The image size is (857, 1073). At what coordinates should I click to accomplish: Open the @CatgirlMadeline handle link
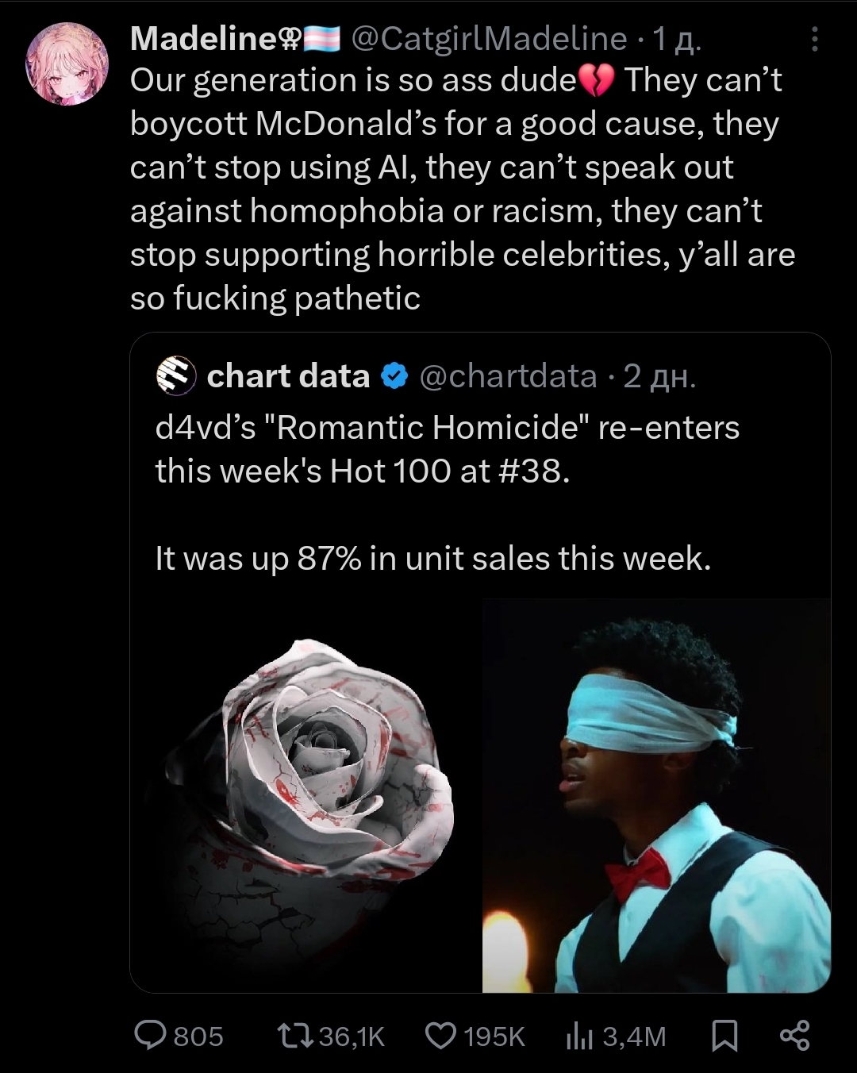pos(489,38)
